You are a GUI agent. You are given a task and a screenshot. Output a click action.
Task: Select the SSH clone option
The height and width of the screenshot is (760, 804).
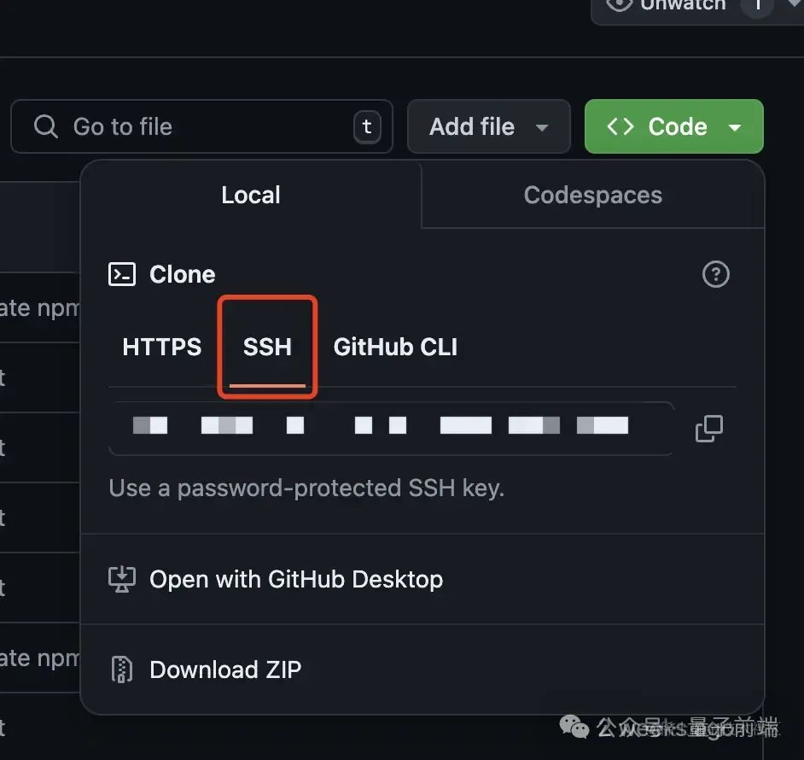coord(267,347)
